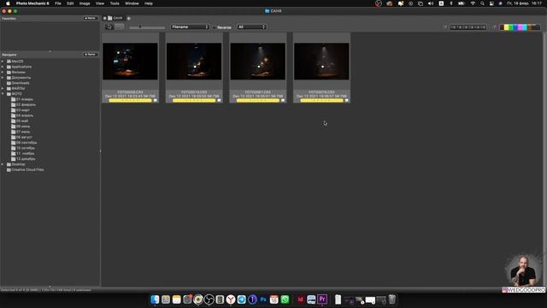Open Notes from the dock
The width and height of the screenshot is (547, 308).
pos(177,299)
